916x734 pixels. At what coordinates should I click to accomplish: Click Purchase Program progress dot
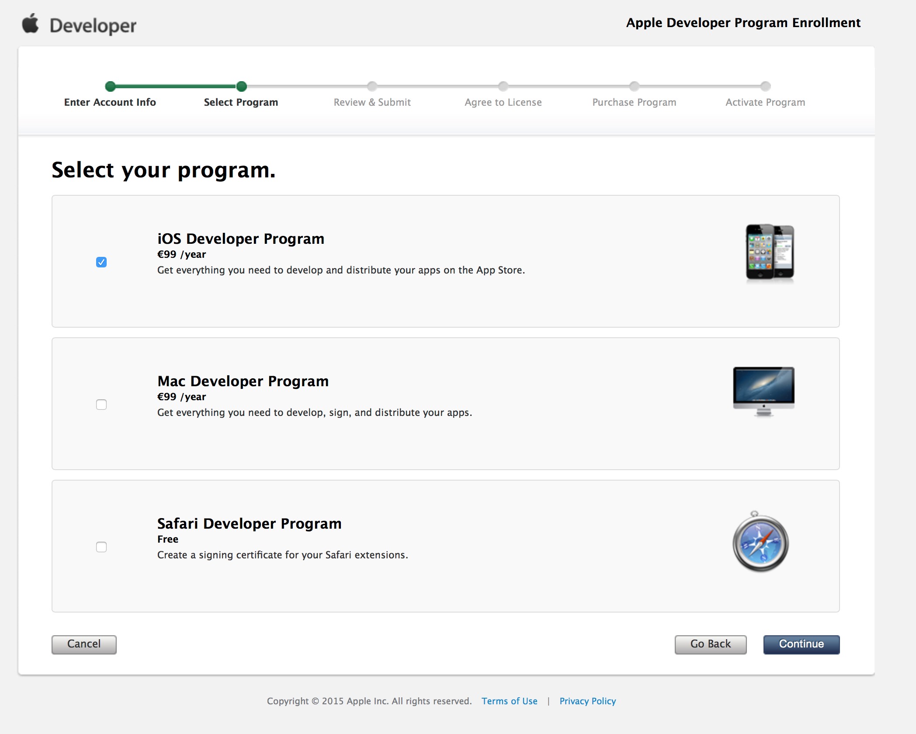[635, 86]
